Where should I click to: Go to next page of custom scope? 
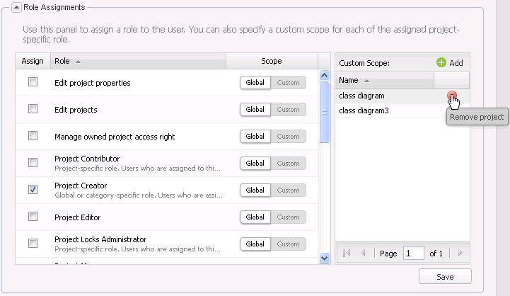coord(460,253)
